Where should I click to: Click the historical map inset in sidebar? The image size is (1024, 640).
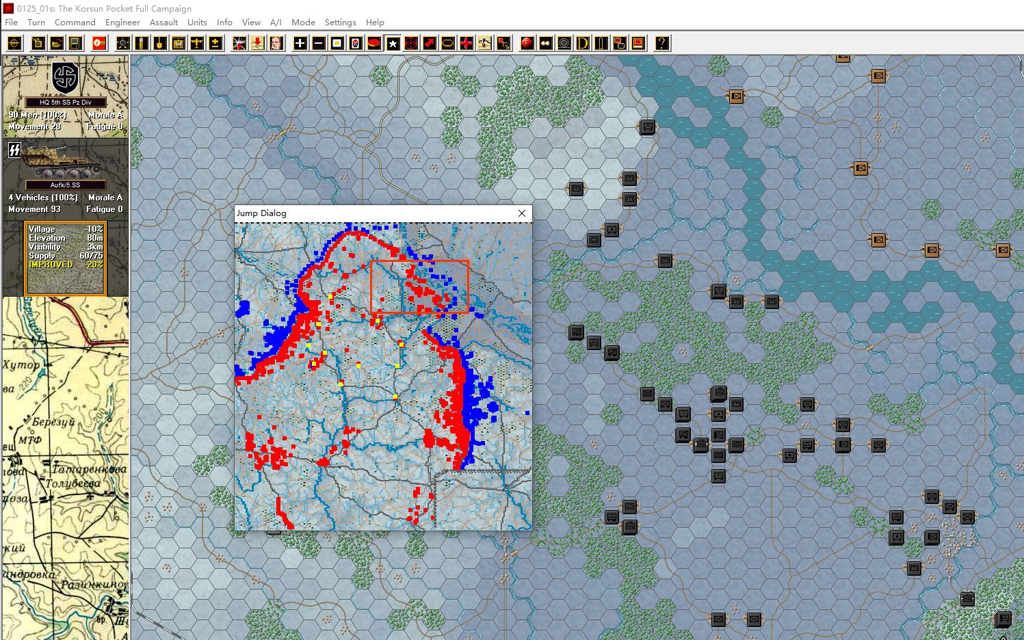click(x=66, y=468)
